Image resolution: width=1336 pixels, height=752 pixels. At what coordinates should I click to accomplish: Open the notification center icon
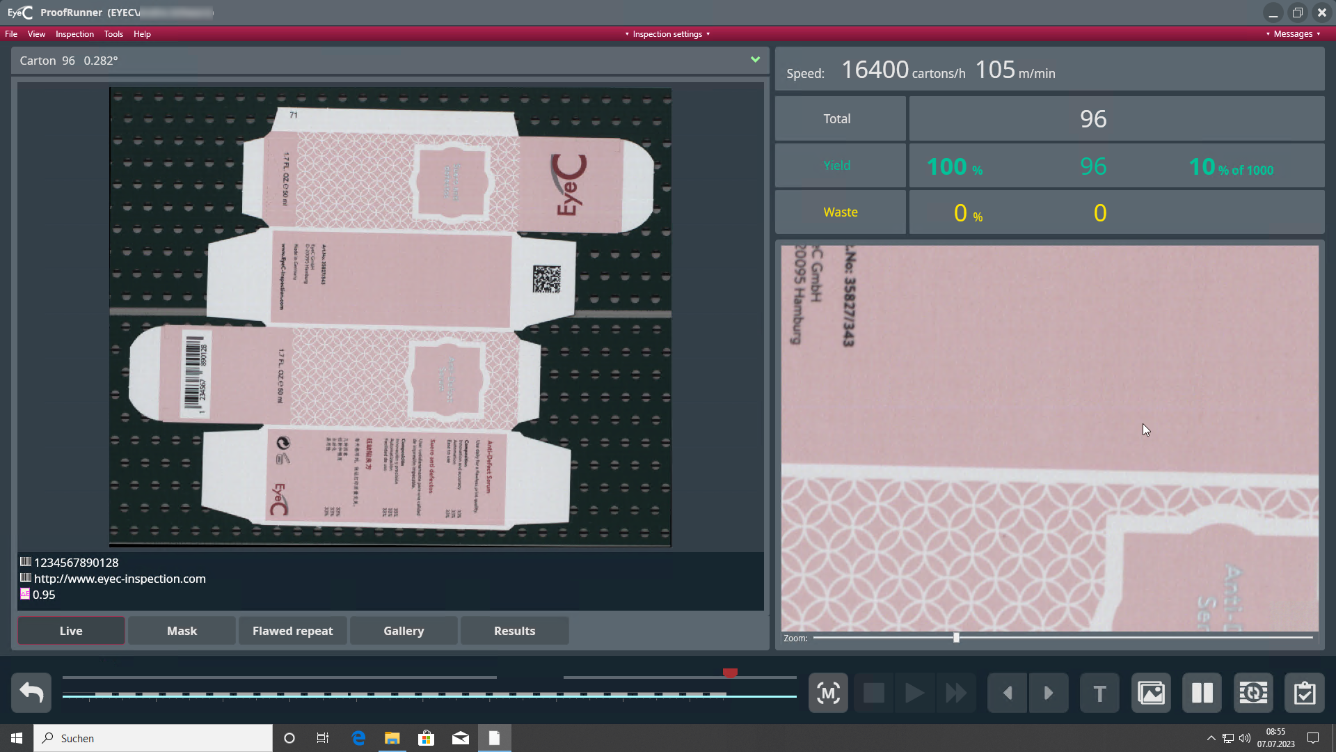pyautogui.click(x=1313, y=738)
